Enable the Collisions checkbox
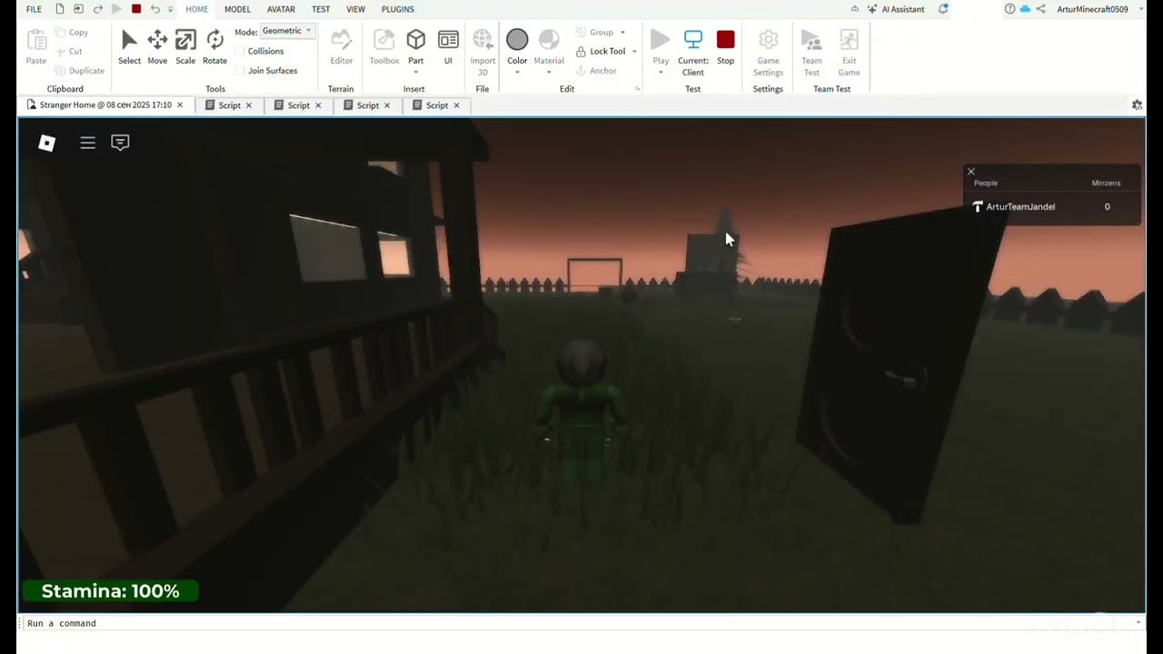Screen dimensions: 1163x654 [x=240, y=51]
